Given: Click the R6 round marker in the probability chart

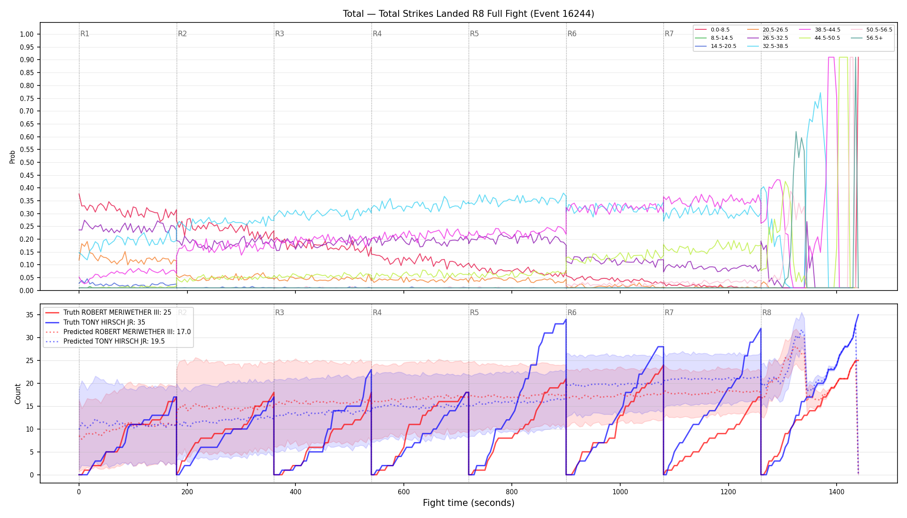Looking at the screenshot, I should tap(572, 34).
